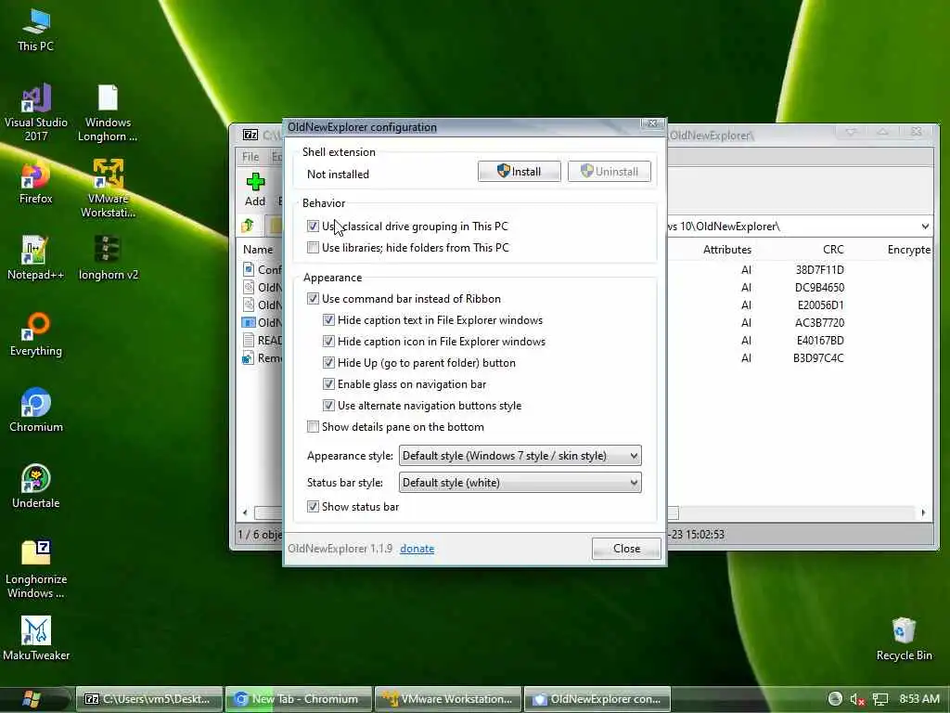The image size is (950, 713).
Task: Open the Appearance style dropdown
Action: (x=520, y=455)
